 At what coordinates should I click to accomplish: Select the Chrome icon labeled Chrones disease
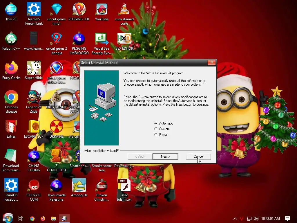[11, 102]
